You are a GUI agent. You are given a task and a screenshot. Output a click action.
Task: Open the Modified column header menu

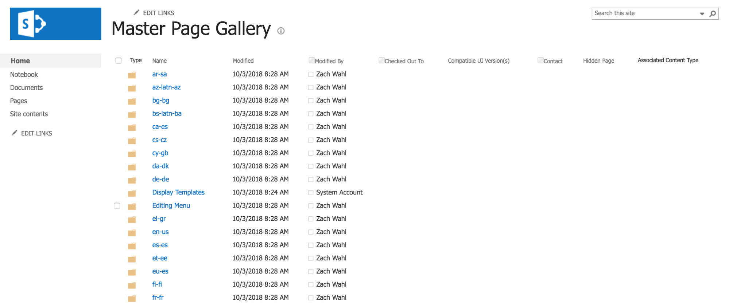tap(243, 60)
